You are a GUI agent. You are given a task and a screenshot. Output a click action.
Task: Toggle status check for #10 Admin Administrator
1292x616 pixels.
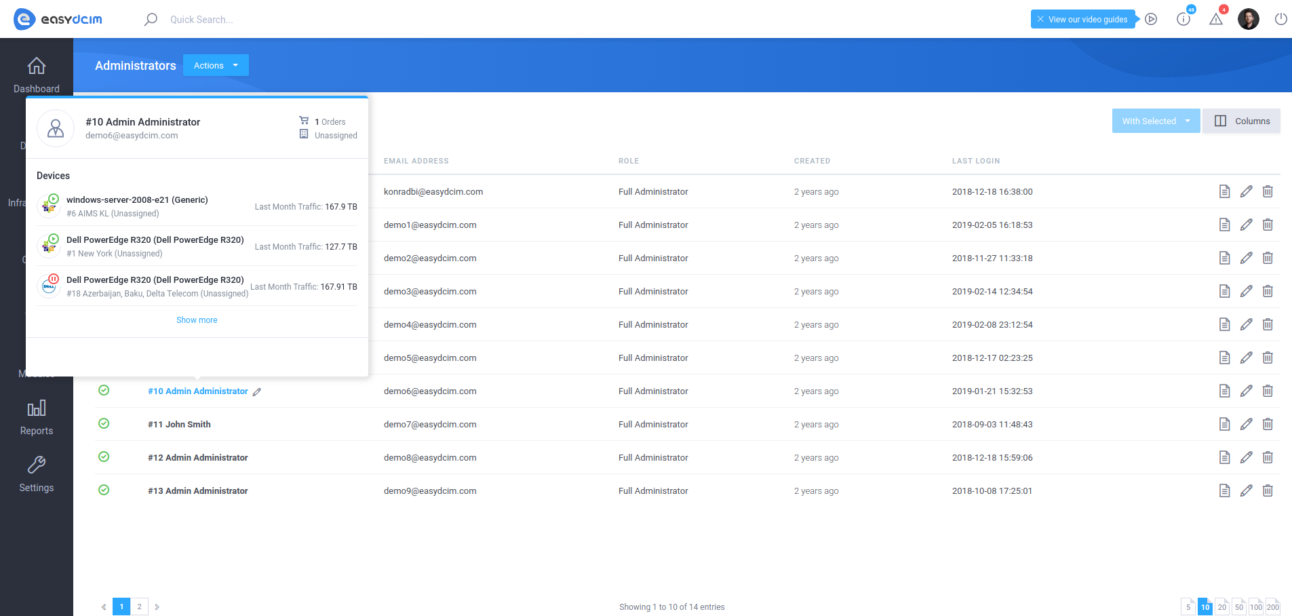pos(104,390)
